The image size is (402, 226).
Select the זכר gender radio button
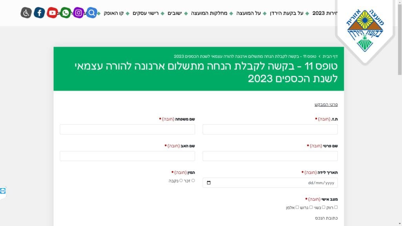(x=193, y=180)
